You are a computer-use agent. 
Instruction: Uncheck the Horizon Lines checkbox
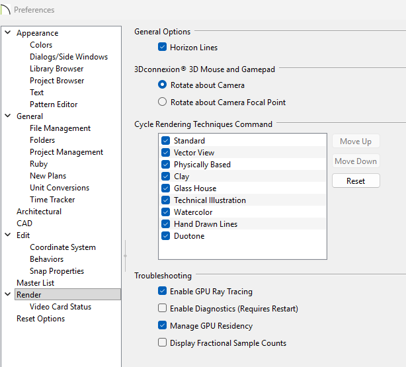coord(162,48)
